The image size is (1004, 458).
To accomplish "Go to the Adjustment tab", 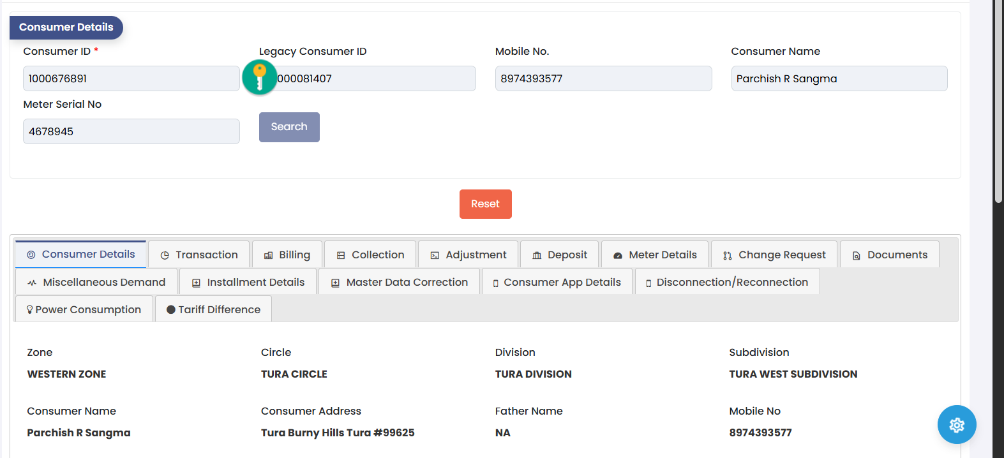I will click(468, 255).
